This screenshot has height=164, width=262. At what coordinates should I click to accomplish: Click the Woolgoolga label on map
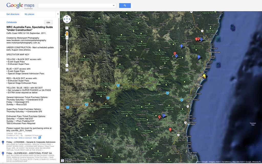coord(215,52)
